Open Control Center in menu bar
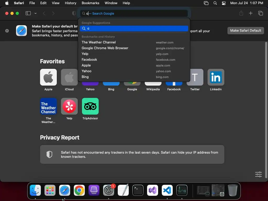 click(224, 3)
